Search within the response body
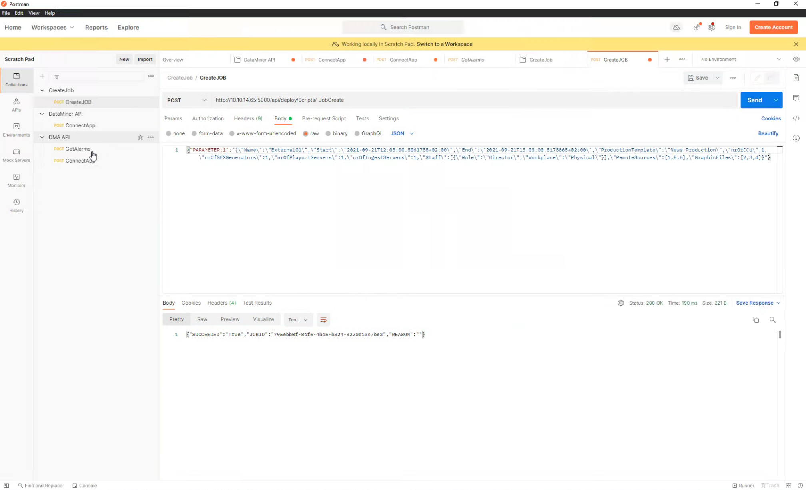806x490 pixels. pos(772,320)
